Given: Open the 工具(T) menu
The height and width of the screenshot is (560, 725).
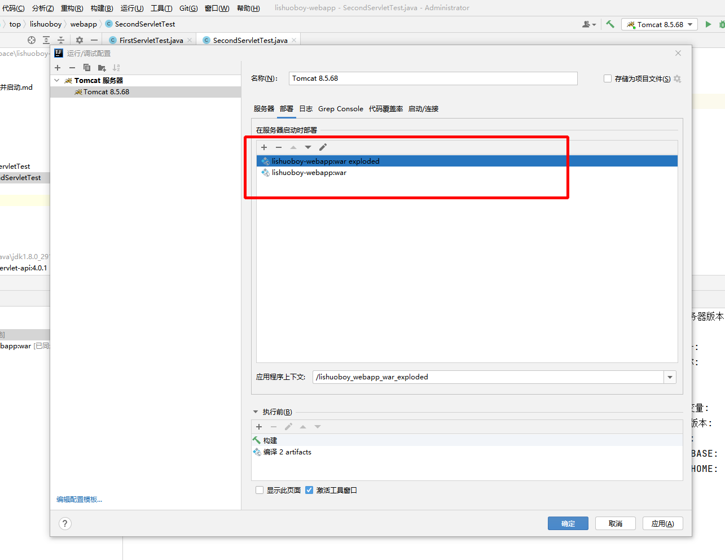Looking at the screenshot, I should pyautogui.click(x=161, y=8).
